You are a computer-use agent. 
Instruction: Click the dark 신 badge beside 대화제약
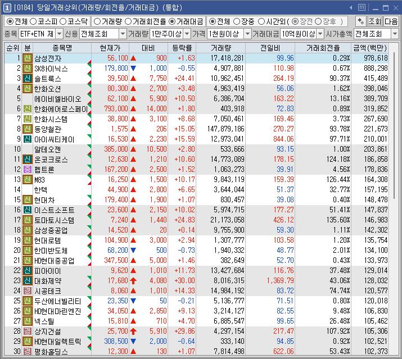click(x=27, y=280)
